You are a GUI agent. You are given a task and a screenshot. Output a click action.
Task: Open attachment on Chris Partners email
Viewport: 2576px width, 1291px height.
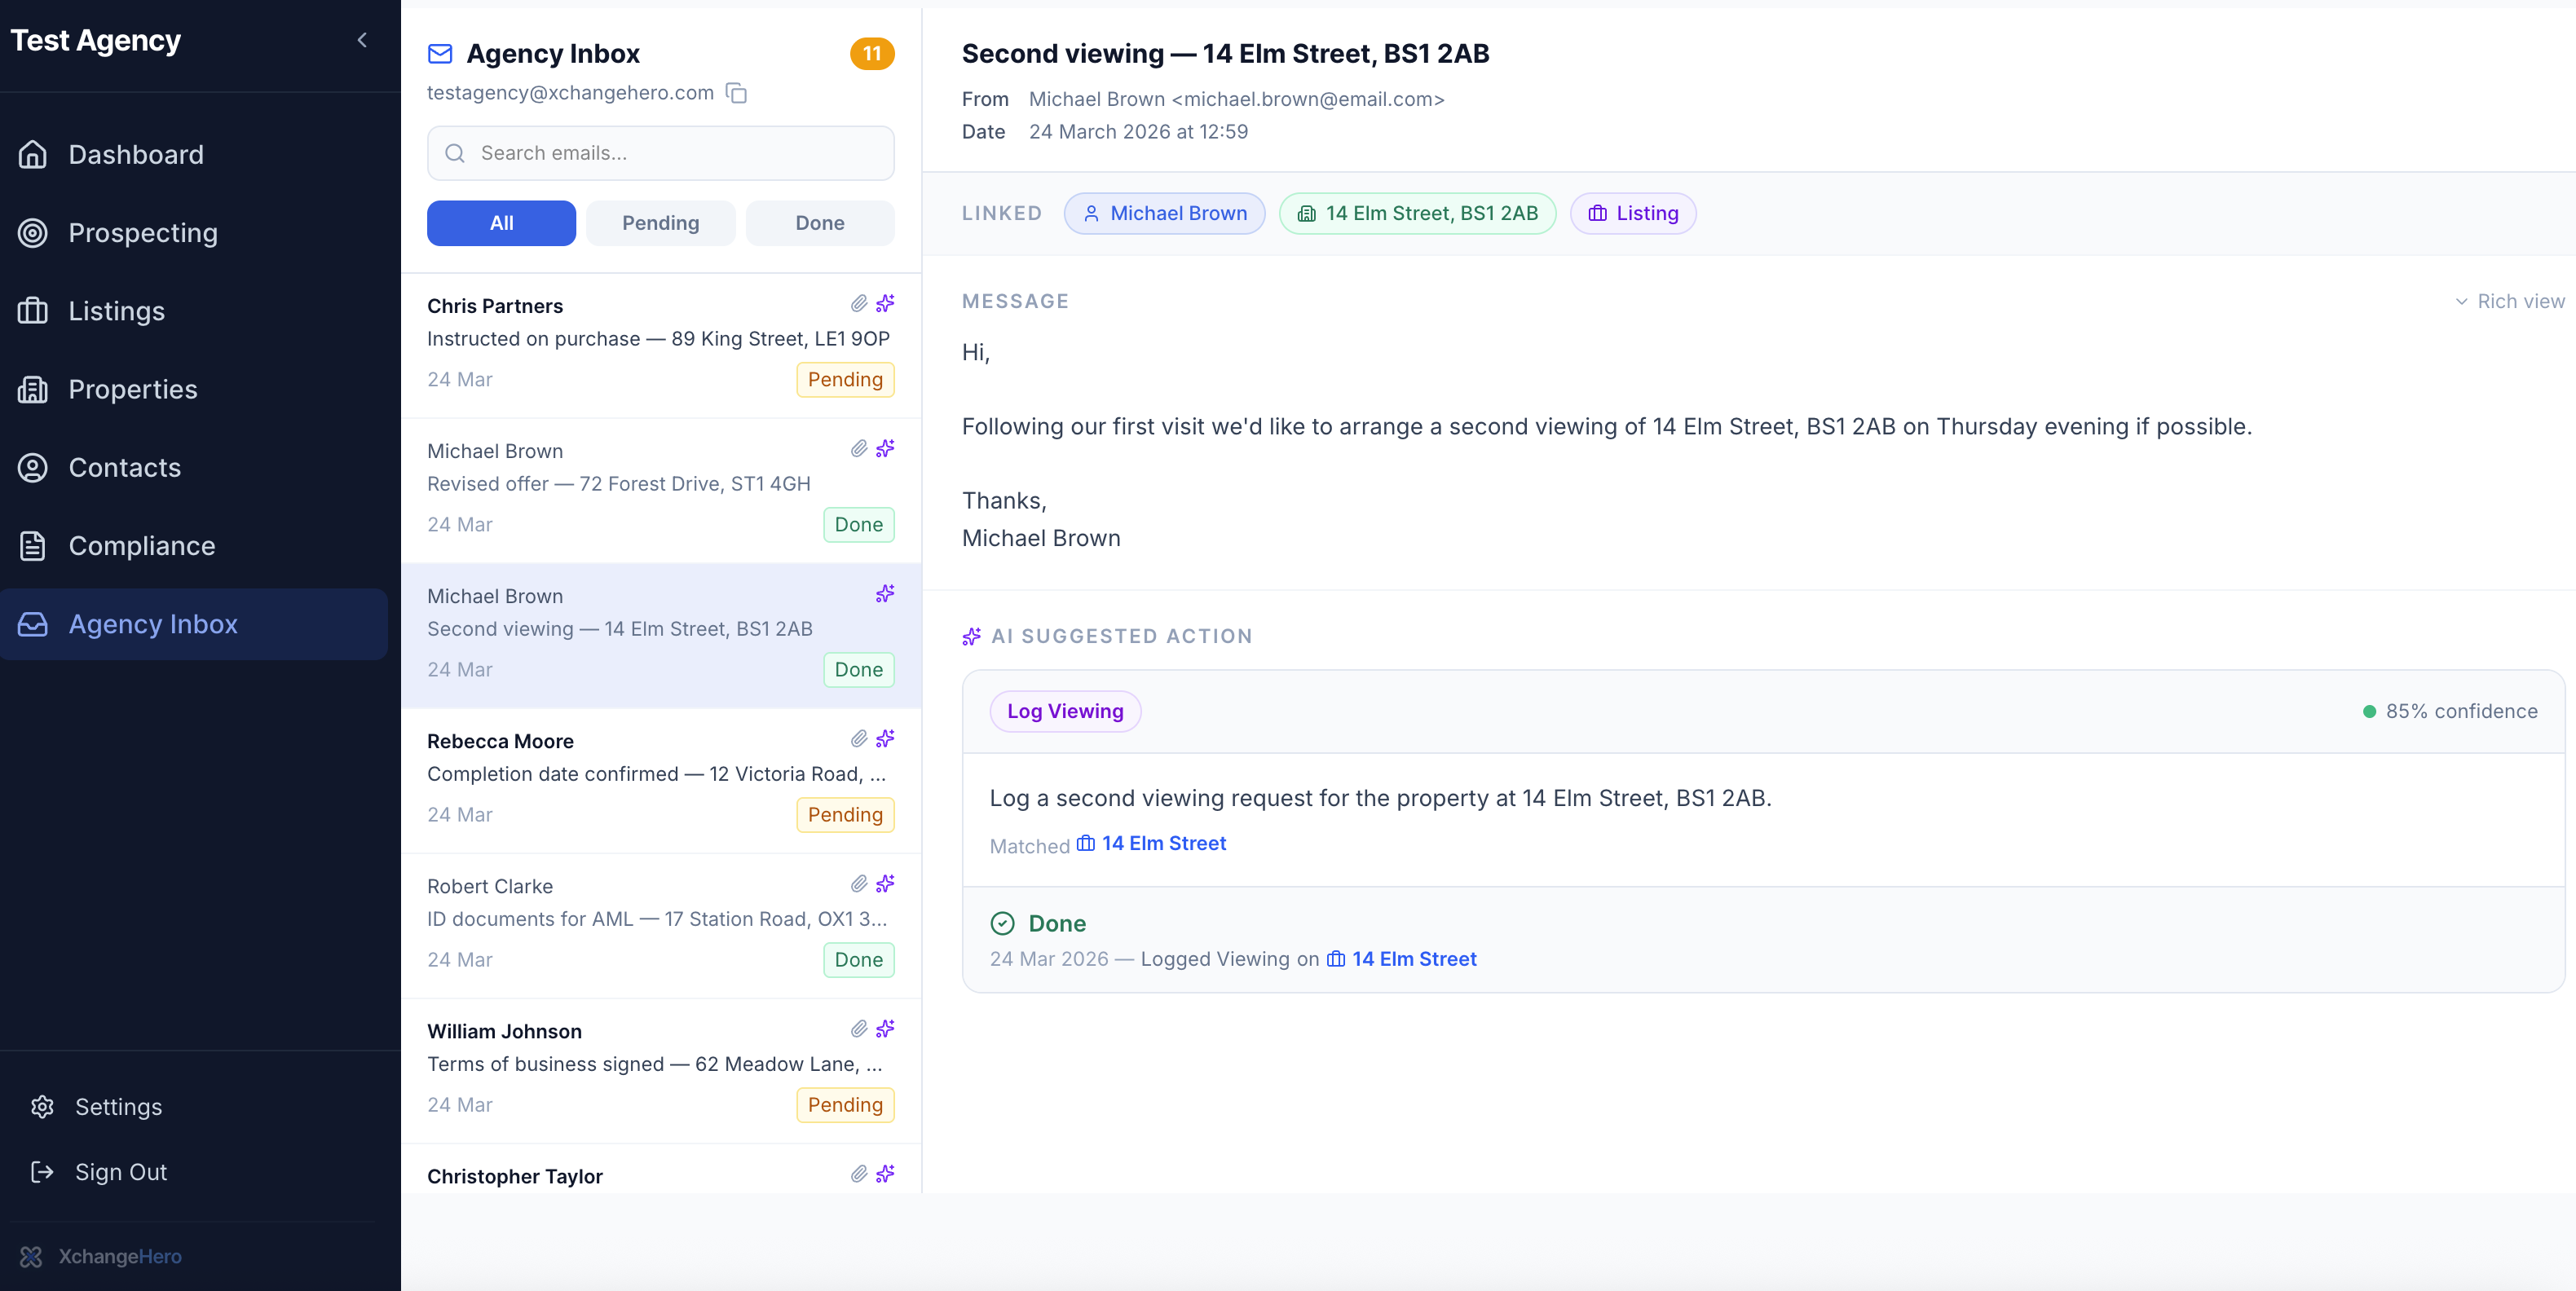(x=859, y=304)
